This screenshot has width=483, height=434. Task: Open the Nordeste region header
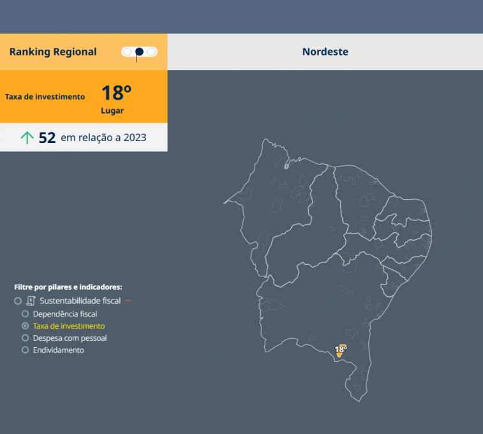pyautogui.click(x=325, y=52)
